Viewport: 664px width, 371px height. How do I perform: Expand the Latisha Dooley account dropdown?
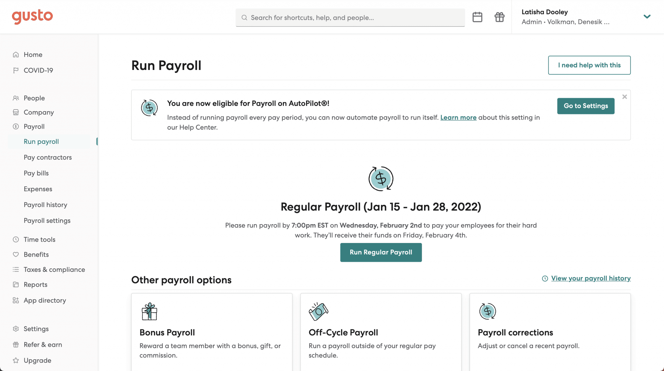(x=647, y=17)
